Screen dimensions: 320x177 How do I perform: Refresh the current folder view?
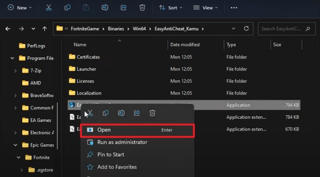tap(246, 28)
